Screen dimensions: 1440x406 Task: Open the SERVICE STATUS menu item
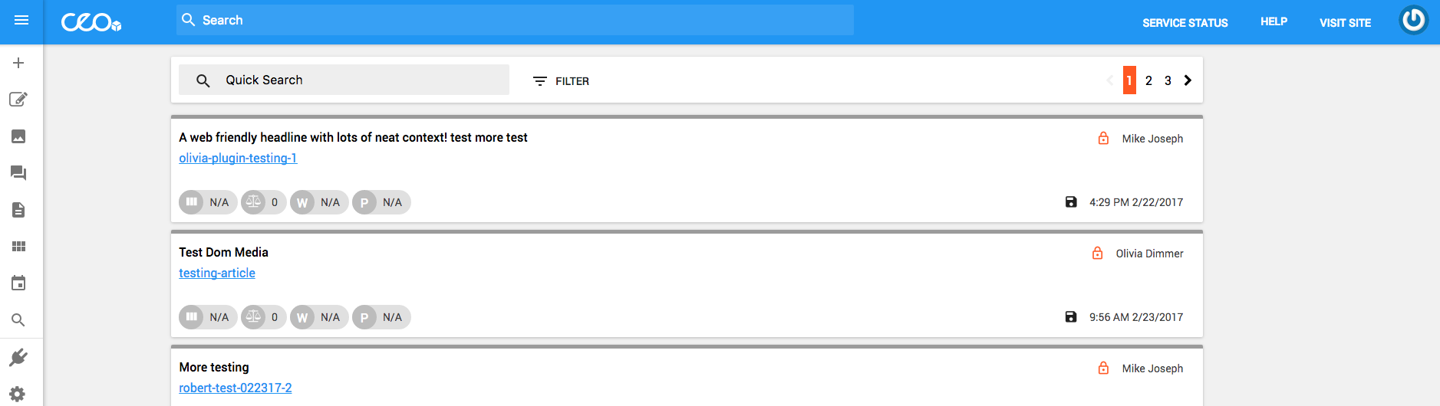click(x=1185, y=23)
